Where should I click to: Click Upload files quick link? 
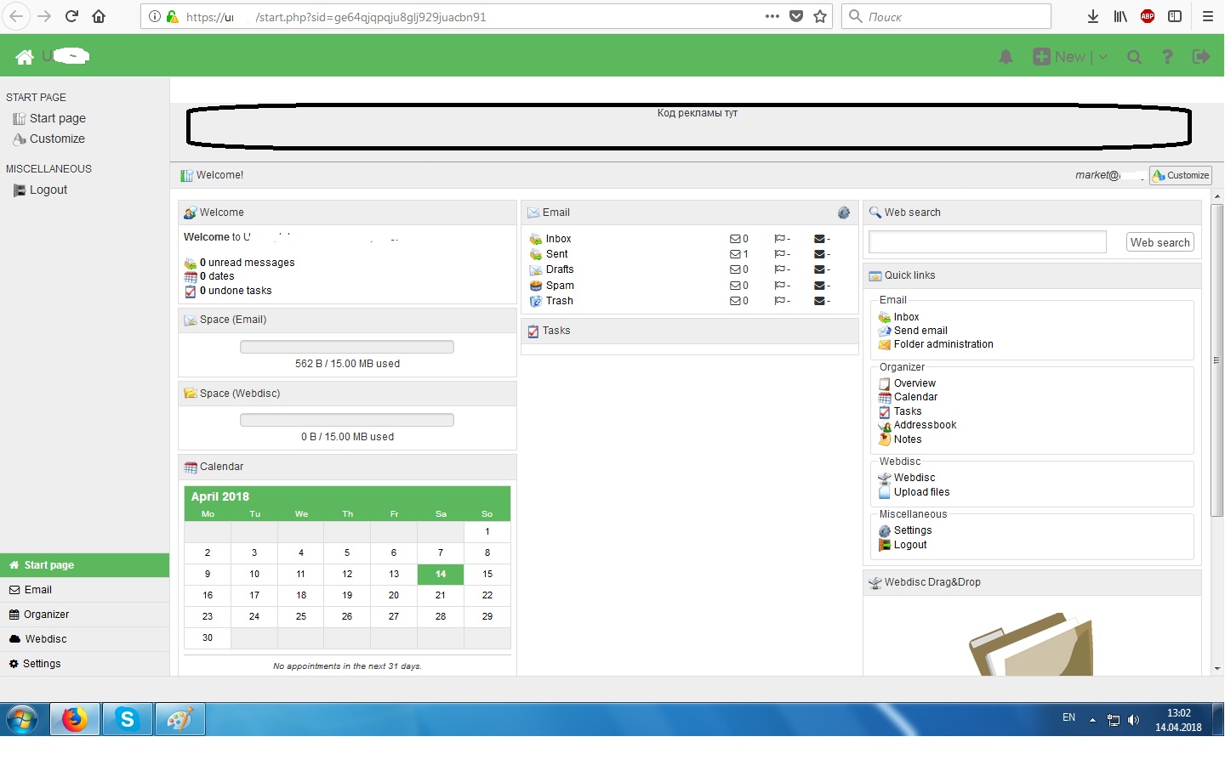pyautogui.click(x=921, y=492)
